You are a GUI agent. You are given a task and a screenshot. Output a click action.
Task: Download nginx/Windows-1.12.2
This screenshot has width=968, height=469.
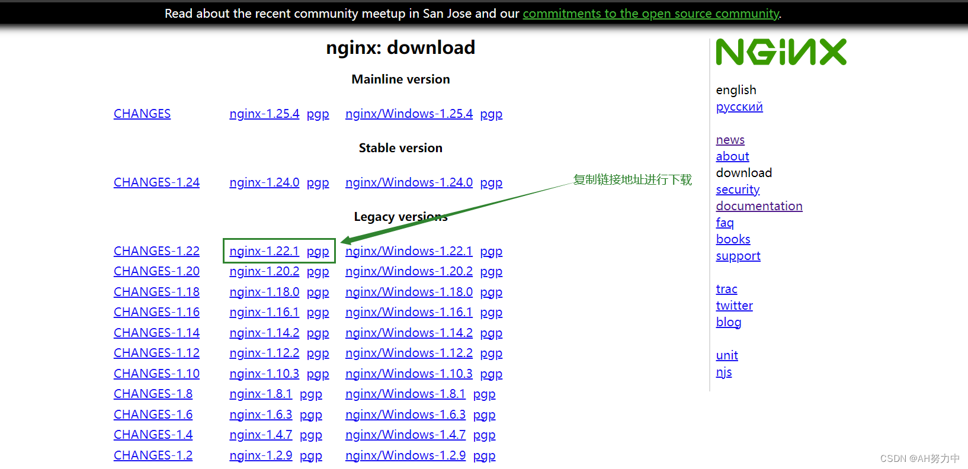pos(409,353)
